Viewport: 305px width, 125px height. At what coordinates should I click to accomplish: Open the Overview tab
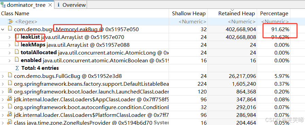(74, 5)
